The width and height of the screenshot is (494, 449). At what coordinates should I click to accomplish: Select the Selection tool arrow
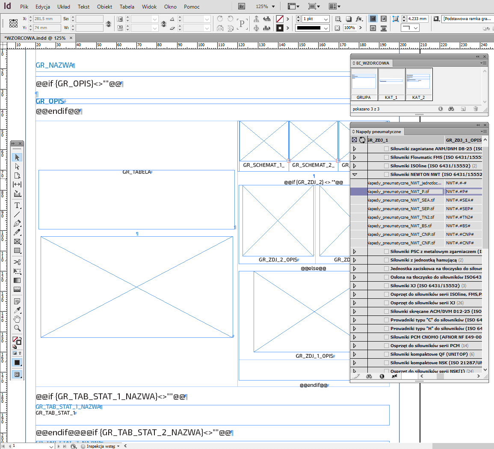pyautogui.click(x=17, y=157)
